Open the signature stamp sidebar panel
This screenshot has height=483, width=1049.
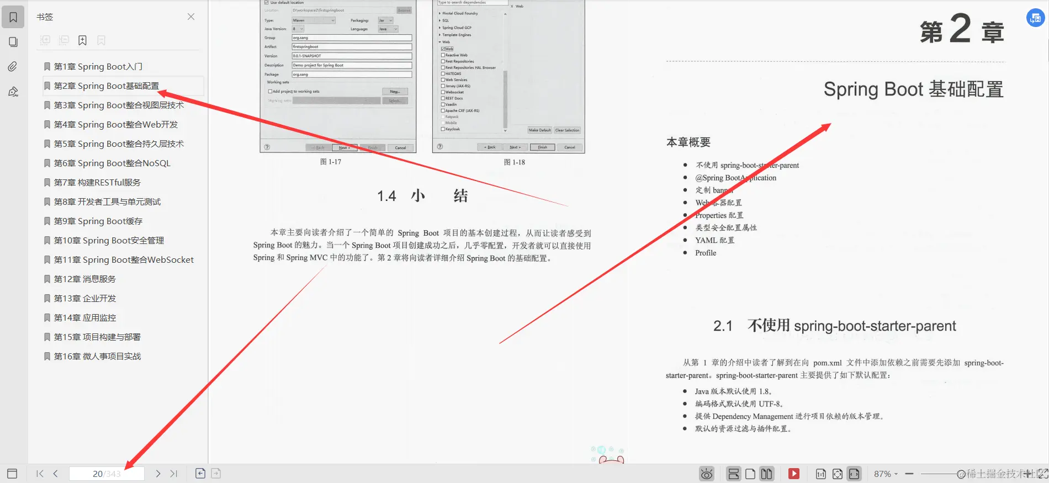coord(13,92)
